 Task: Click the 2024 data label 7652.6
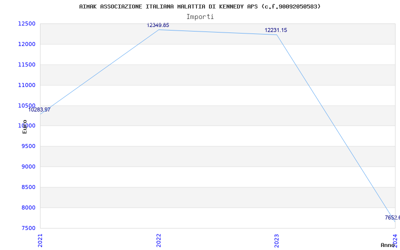pyautogui.click(x=392, y=217)
